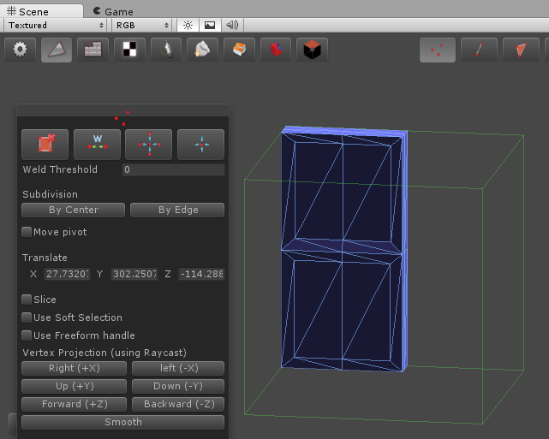Click the Weld Threshold input field

pyautogui.click(x=172, y=169)
